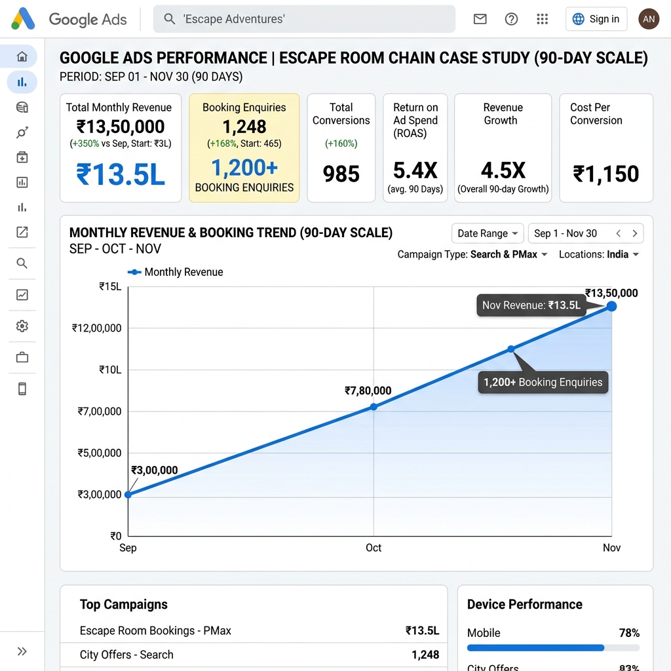Open the external link sidebar icon

pyautogui.click(x=22, y=233)
